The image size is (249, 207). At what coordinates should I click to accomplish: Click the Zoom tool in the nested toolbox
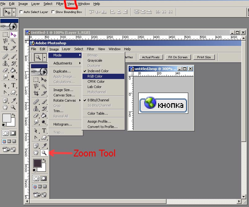click(x=44, y=153)
